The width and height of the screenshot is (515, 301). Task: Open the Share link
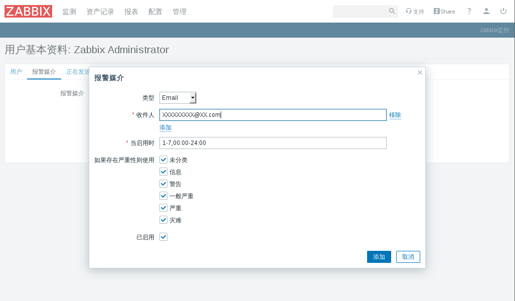444,12
